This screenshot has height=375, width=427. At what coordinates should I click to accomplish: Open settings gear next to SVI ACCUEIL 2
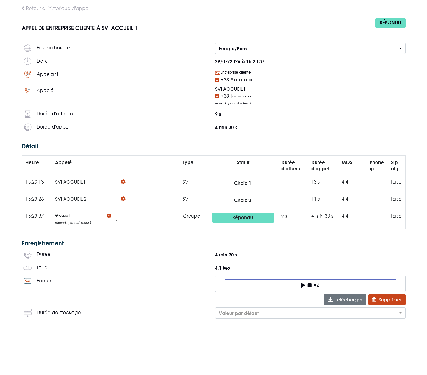pyautogui.click(x=123, y=199)
